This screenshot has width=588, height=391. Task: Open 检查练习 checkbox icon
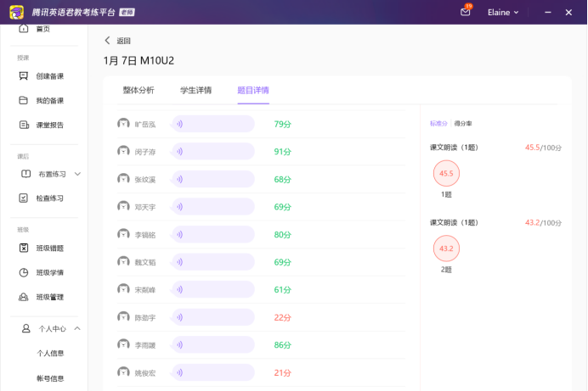pos(24,198)
